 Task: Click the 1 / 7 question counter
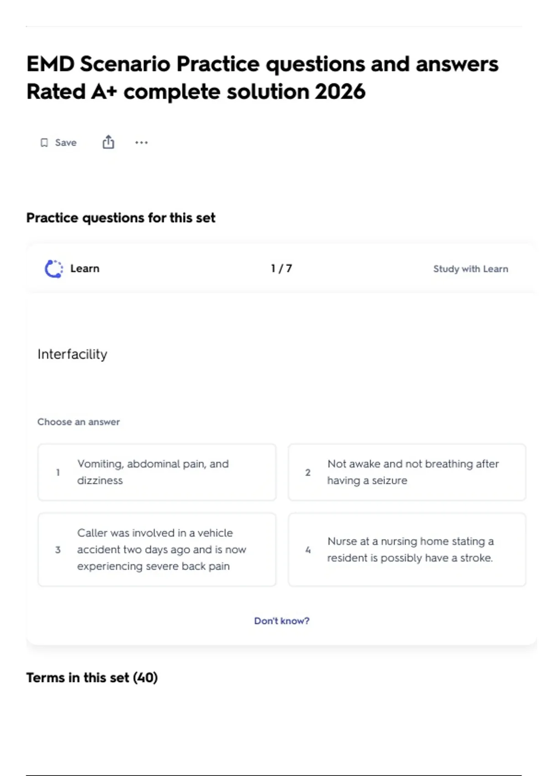(281, 268)
